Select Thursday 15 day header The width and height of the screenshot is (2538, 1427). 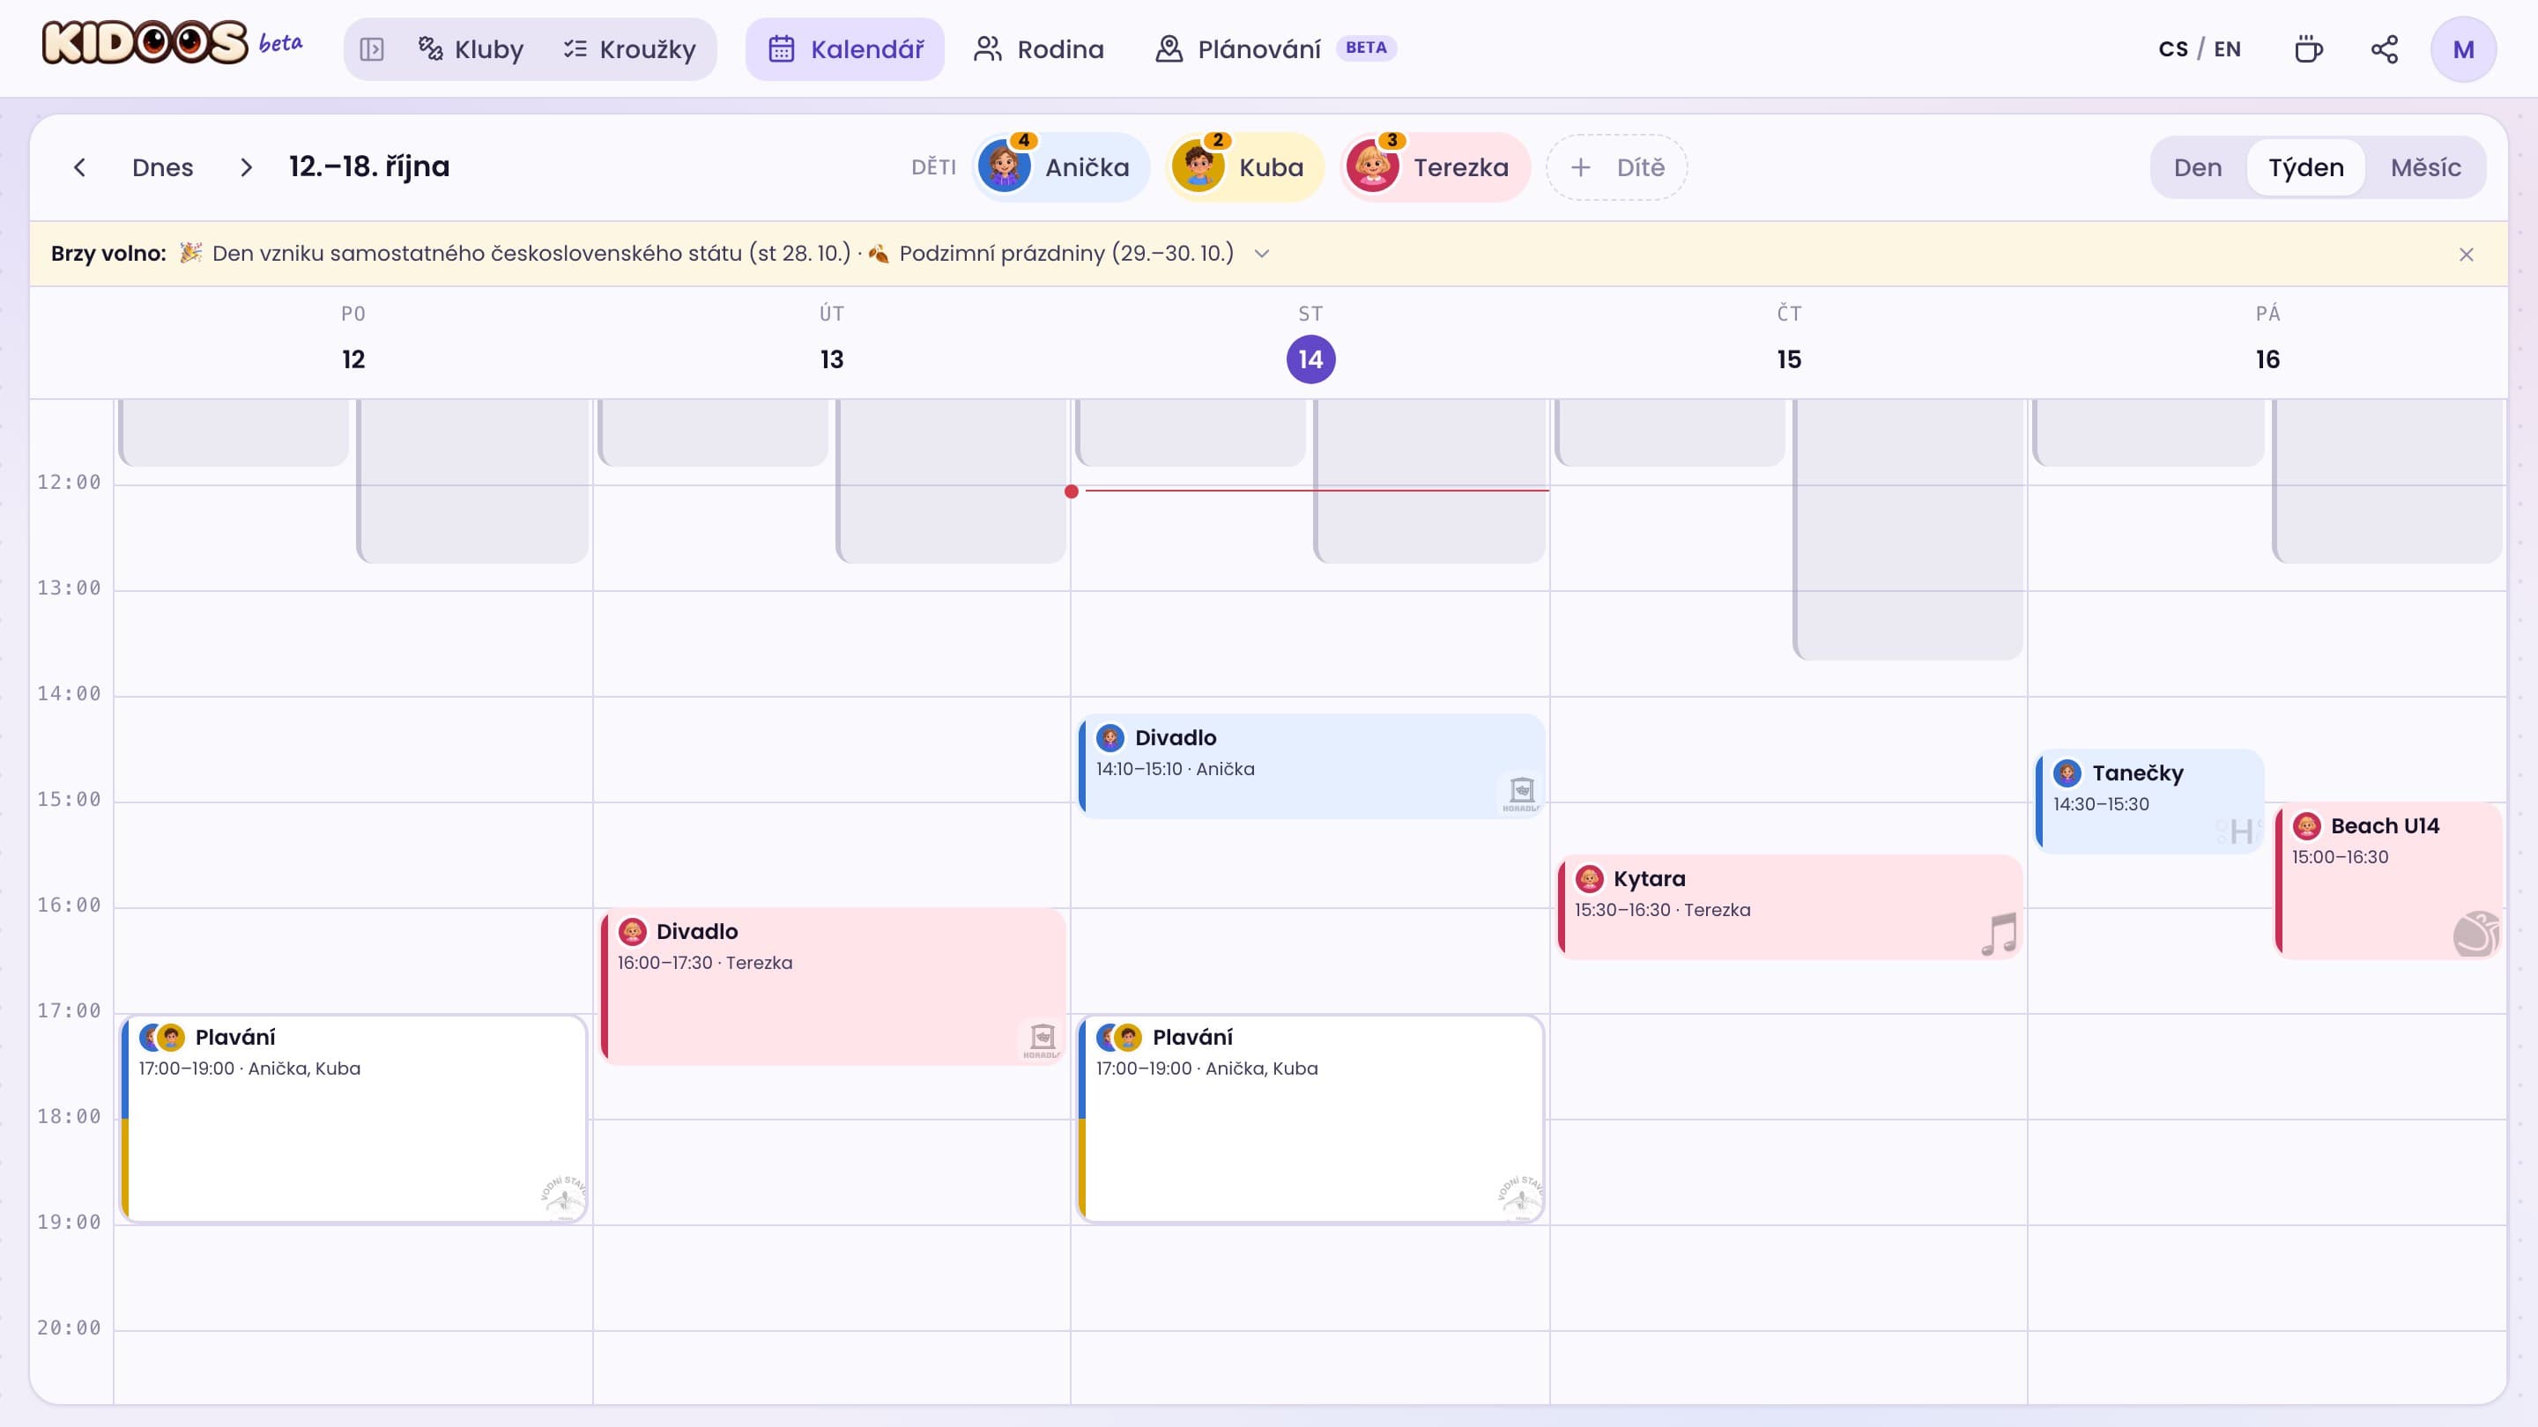coord(1789,340)
